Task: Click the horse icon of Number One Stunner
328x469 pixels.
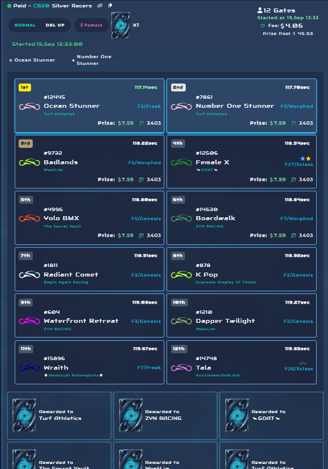Action: pos(181,106)
